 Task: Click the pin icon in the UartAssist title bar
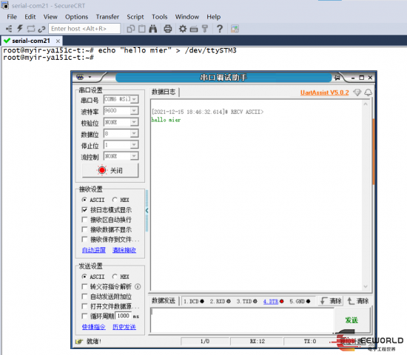[x=337, y=78]
